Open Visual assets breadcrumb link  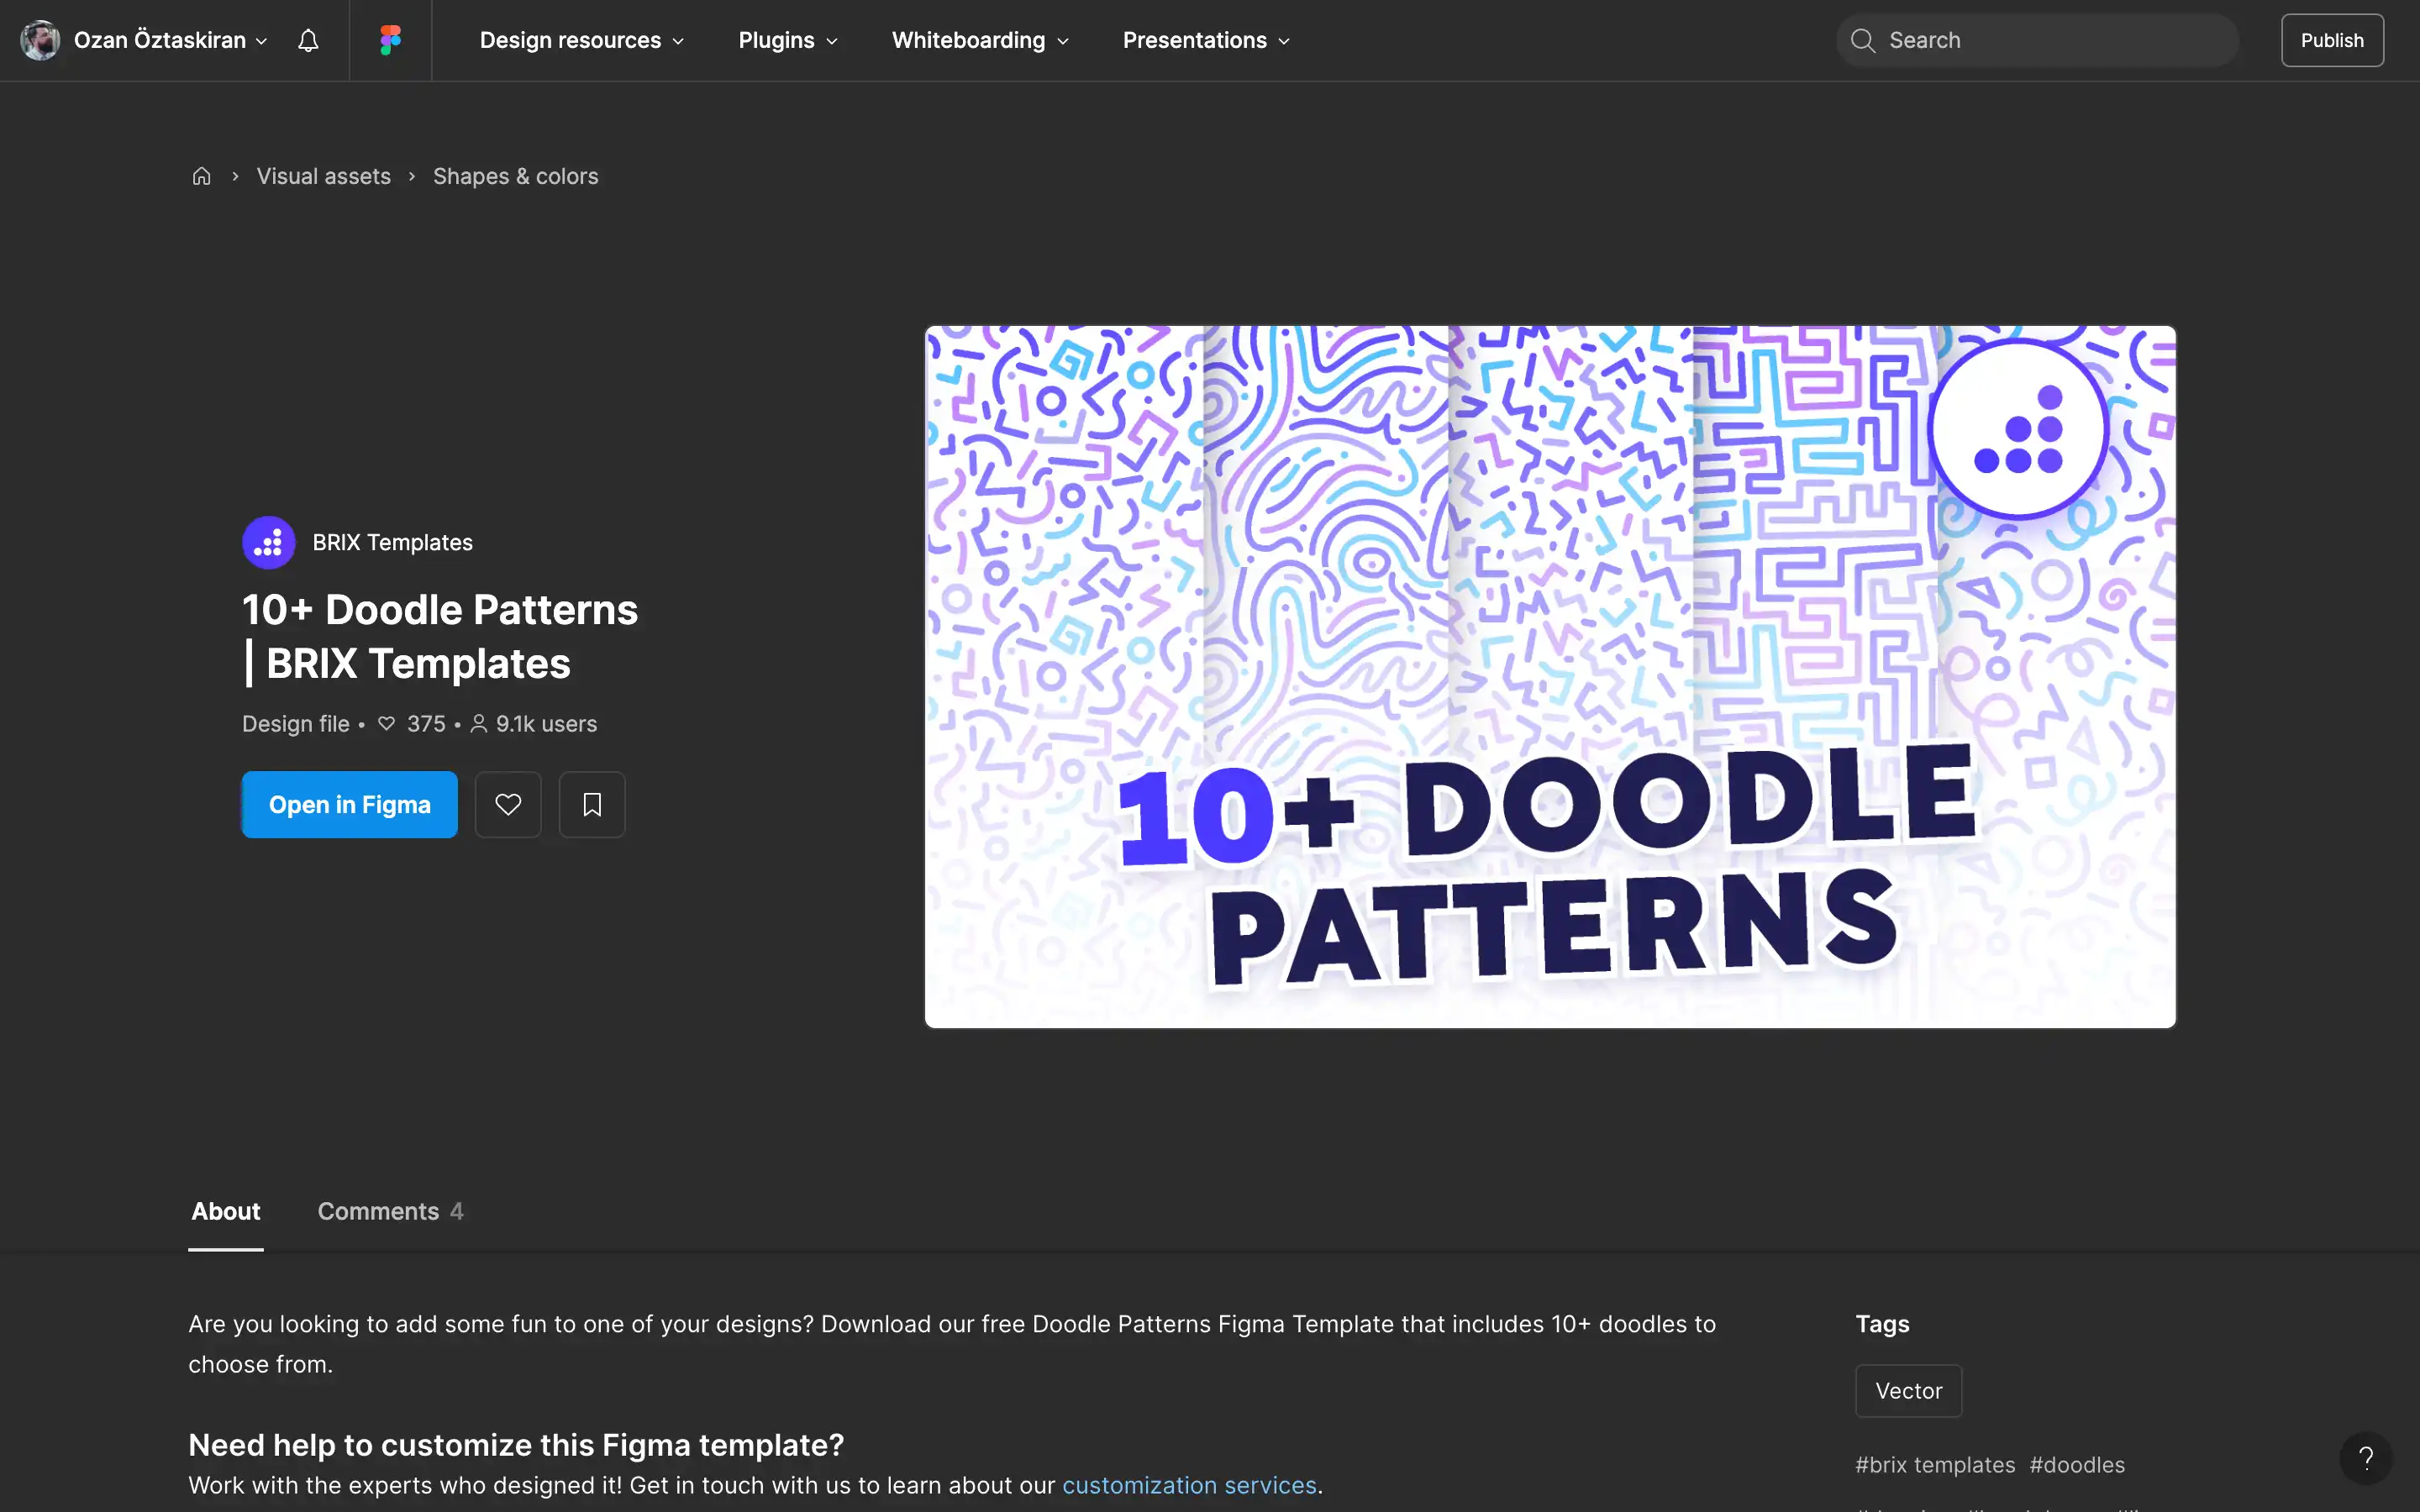click(x=323, y=176)
